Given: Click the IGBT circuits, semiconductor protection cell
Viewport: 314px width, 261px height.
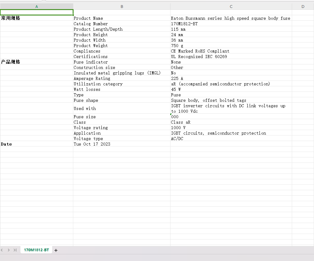Looking at the screenshot, I should (231, 133).
